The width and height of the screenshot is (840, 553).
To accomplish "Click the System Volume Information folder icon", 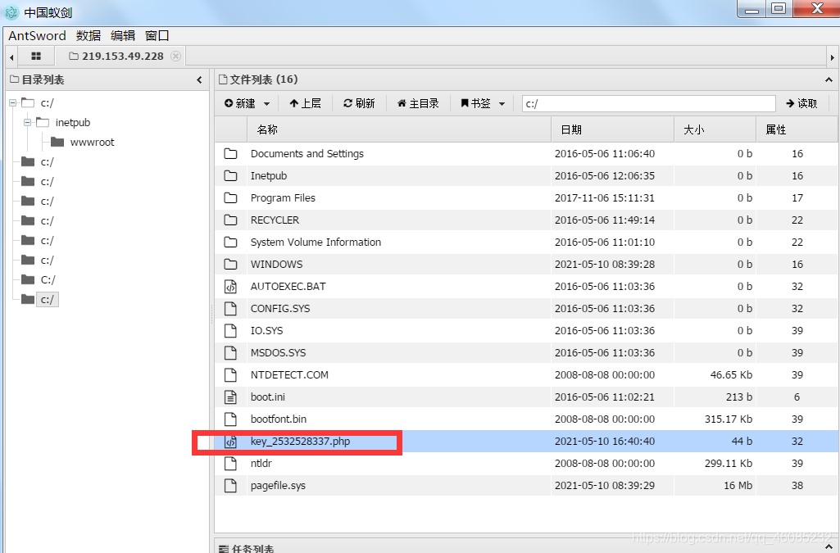I will point(230,242).
